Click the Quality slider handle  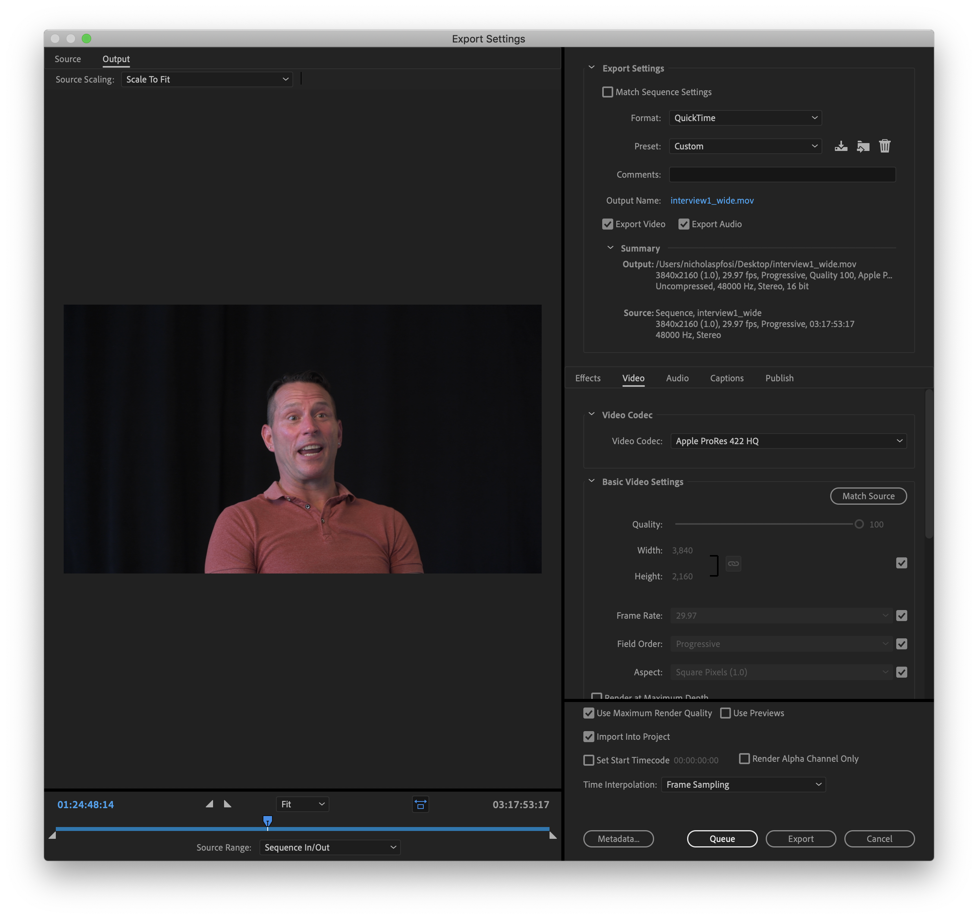pos(859,524)
